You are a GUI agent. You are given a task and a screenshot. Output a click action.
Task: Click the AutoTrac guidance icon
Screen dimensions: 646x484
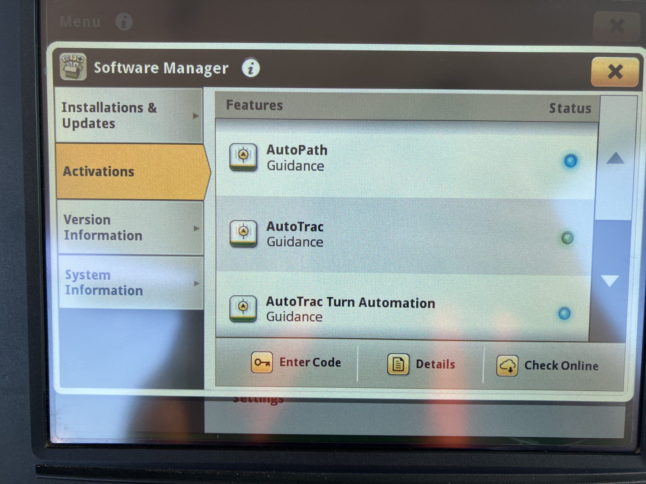coord(243,234)
